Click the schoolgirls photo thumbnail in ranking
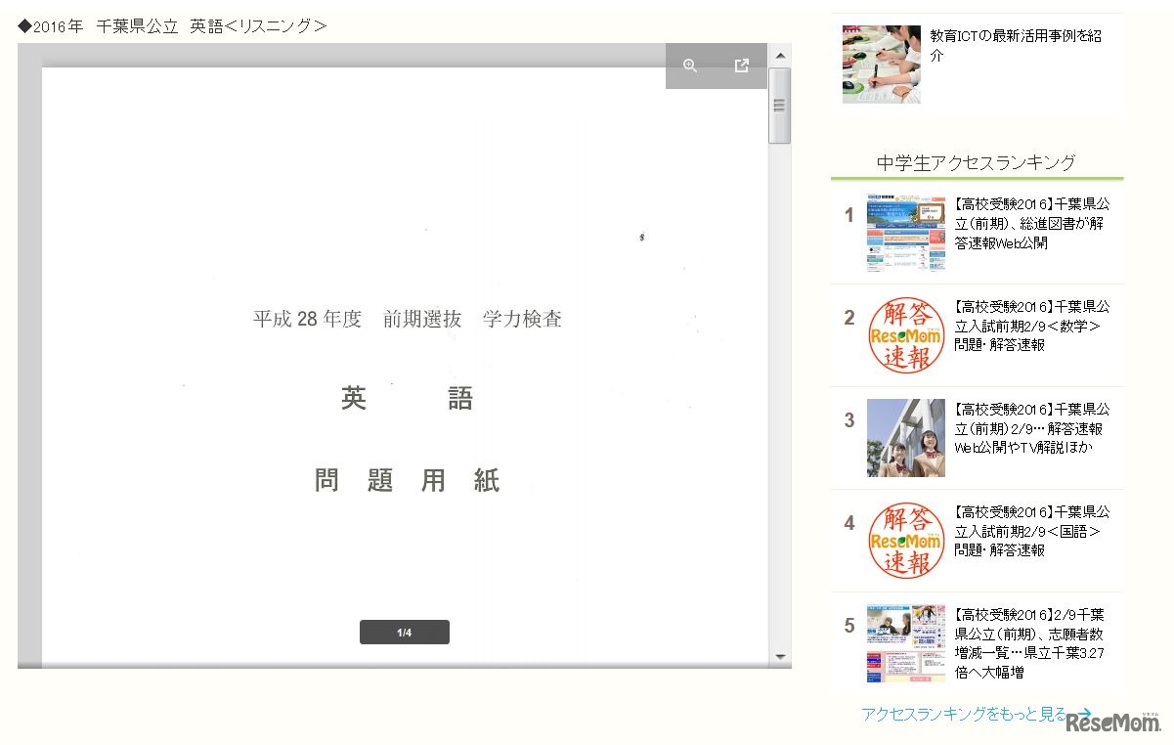The width and height of the screenshot is (1174, 745). (904, 437)
